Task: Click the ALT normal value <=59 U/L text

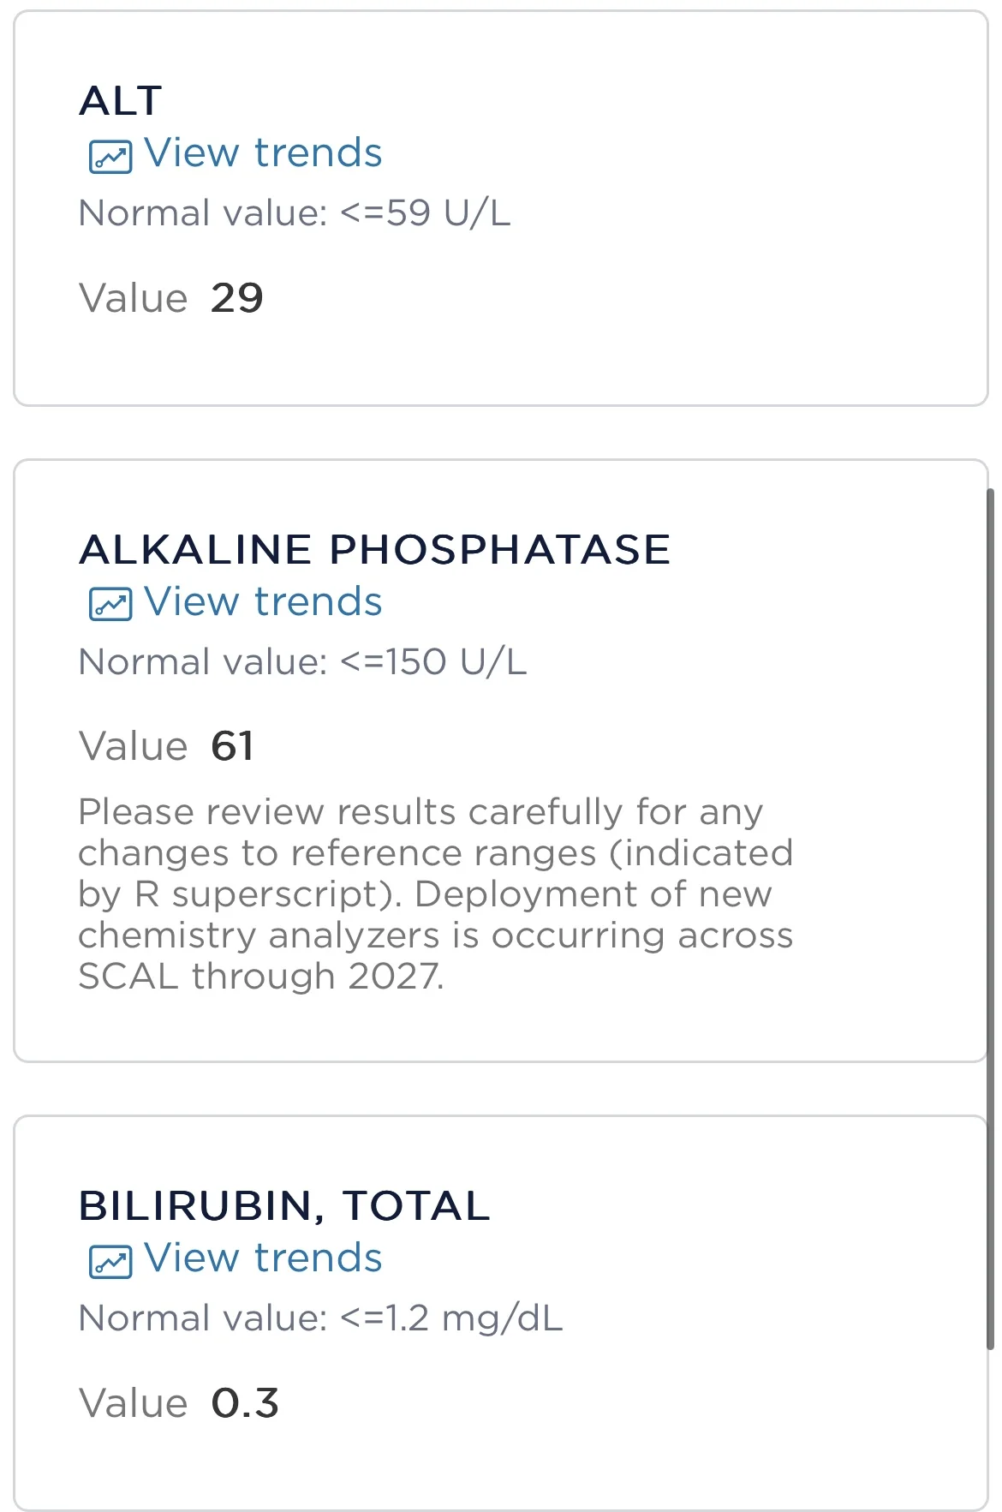Action: [294, 213]
